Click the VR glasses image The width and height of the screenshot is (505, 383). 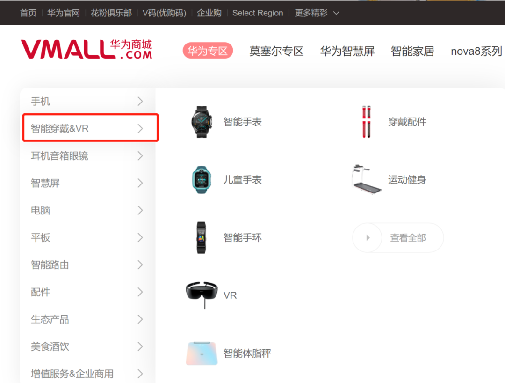202,295
